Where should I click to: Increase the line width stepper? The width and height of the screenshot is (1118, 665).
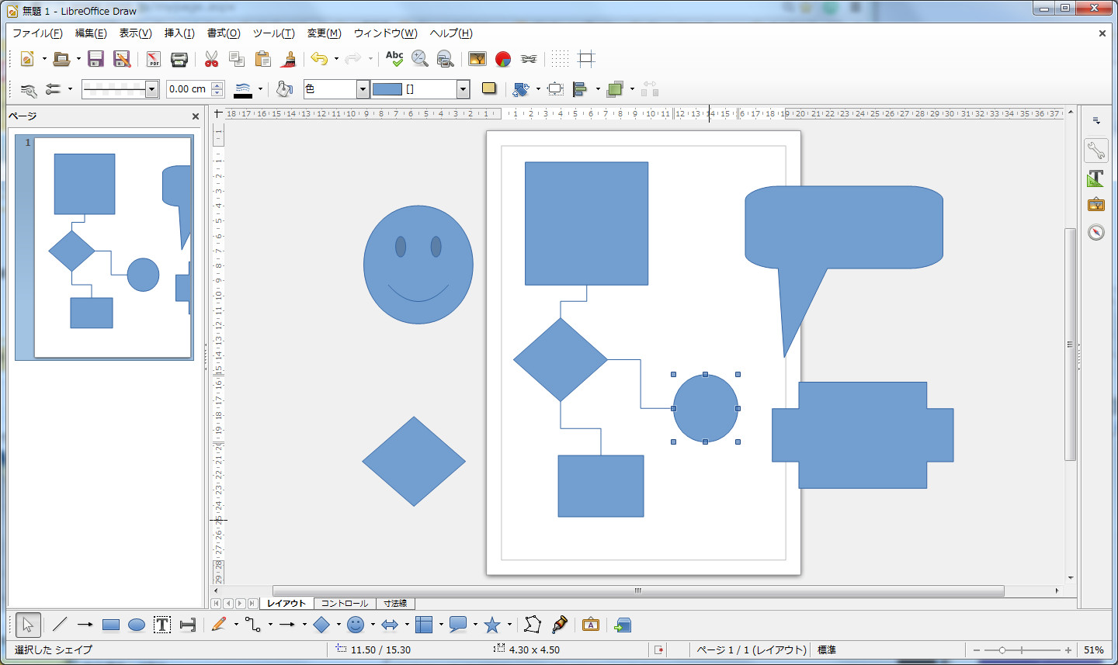(x=217, y=85)
